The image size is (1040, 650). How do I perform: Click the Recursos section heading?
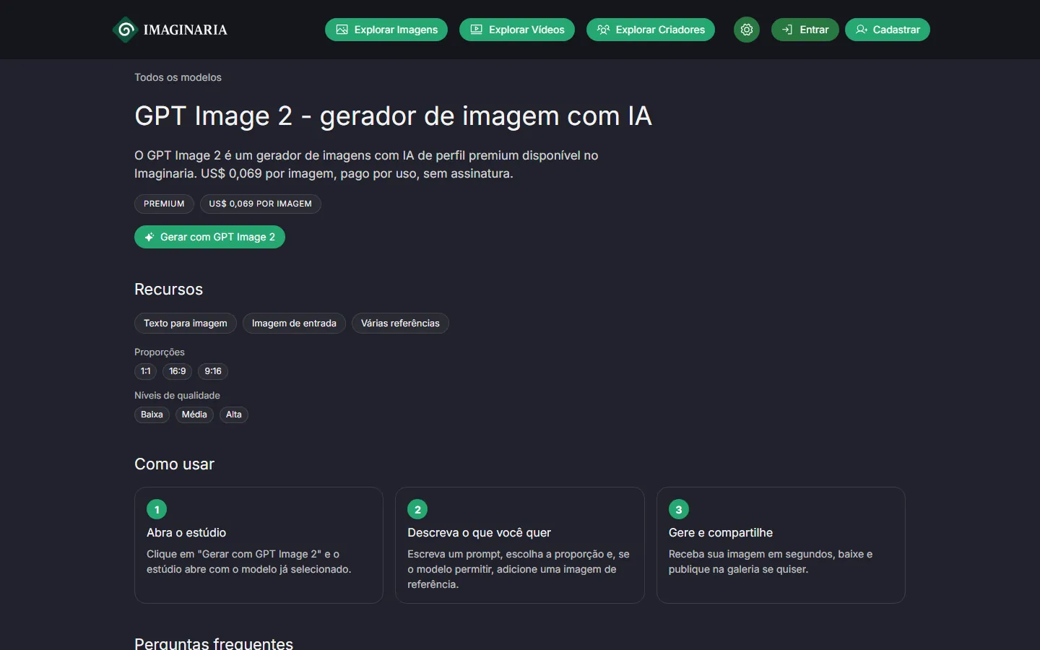(168, 289)
